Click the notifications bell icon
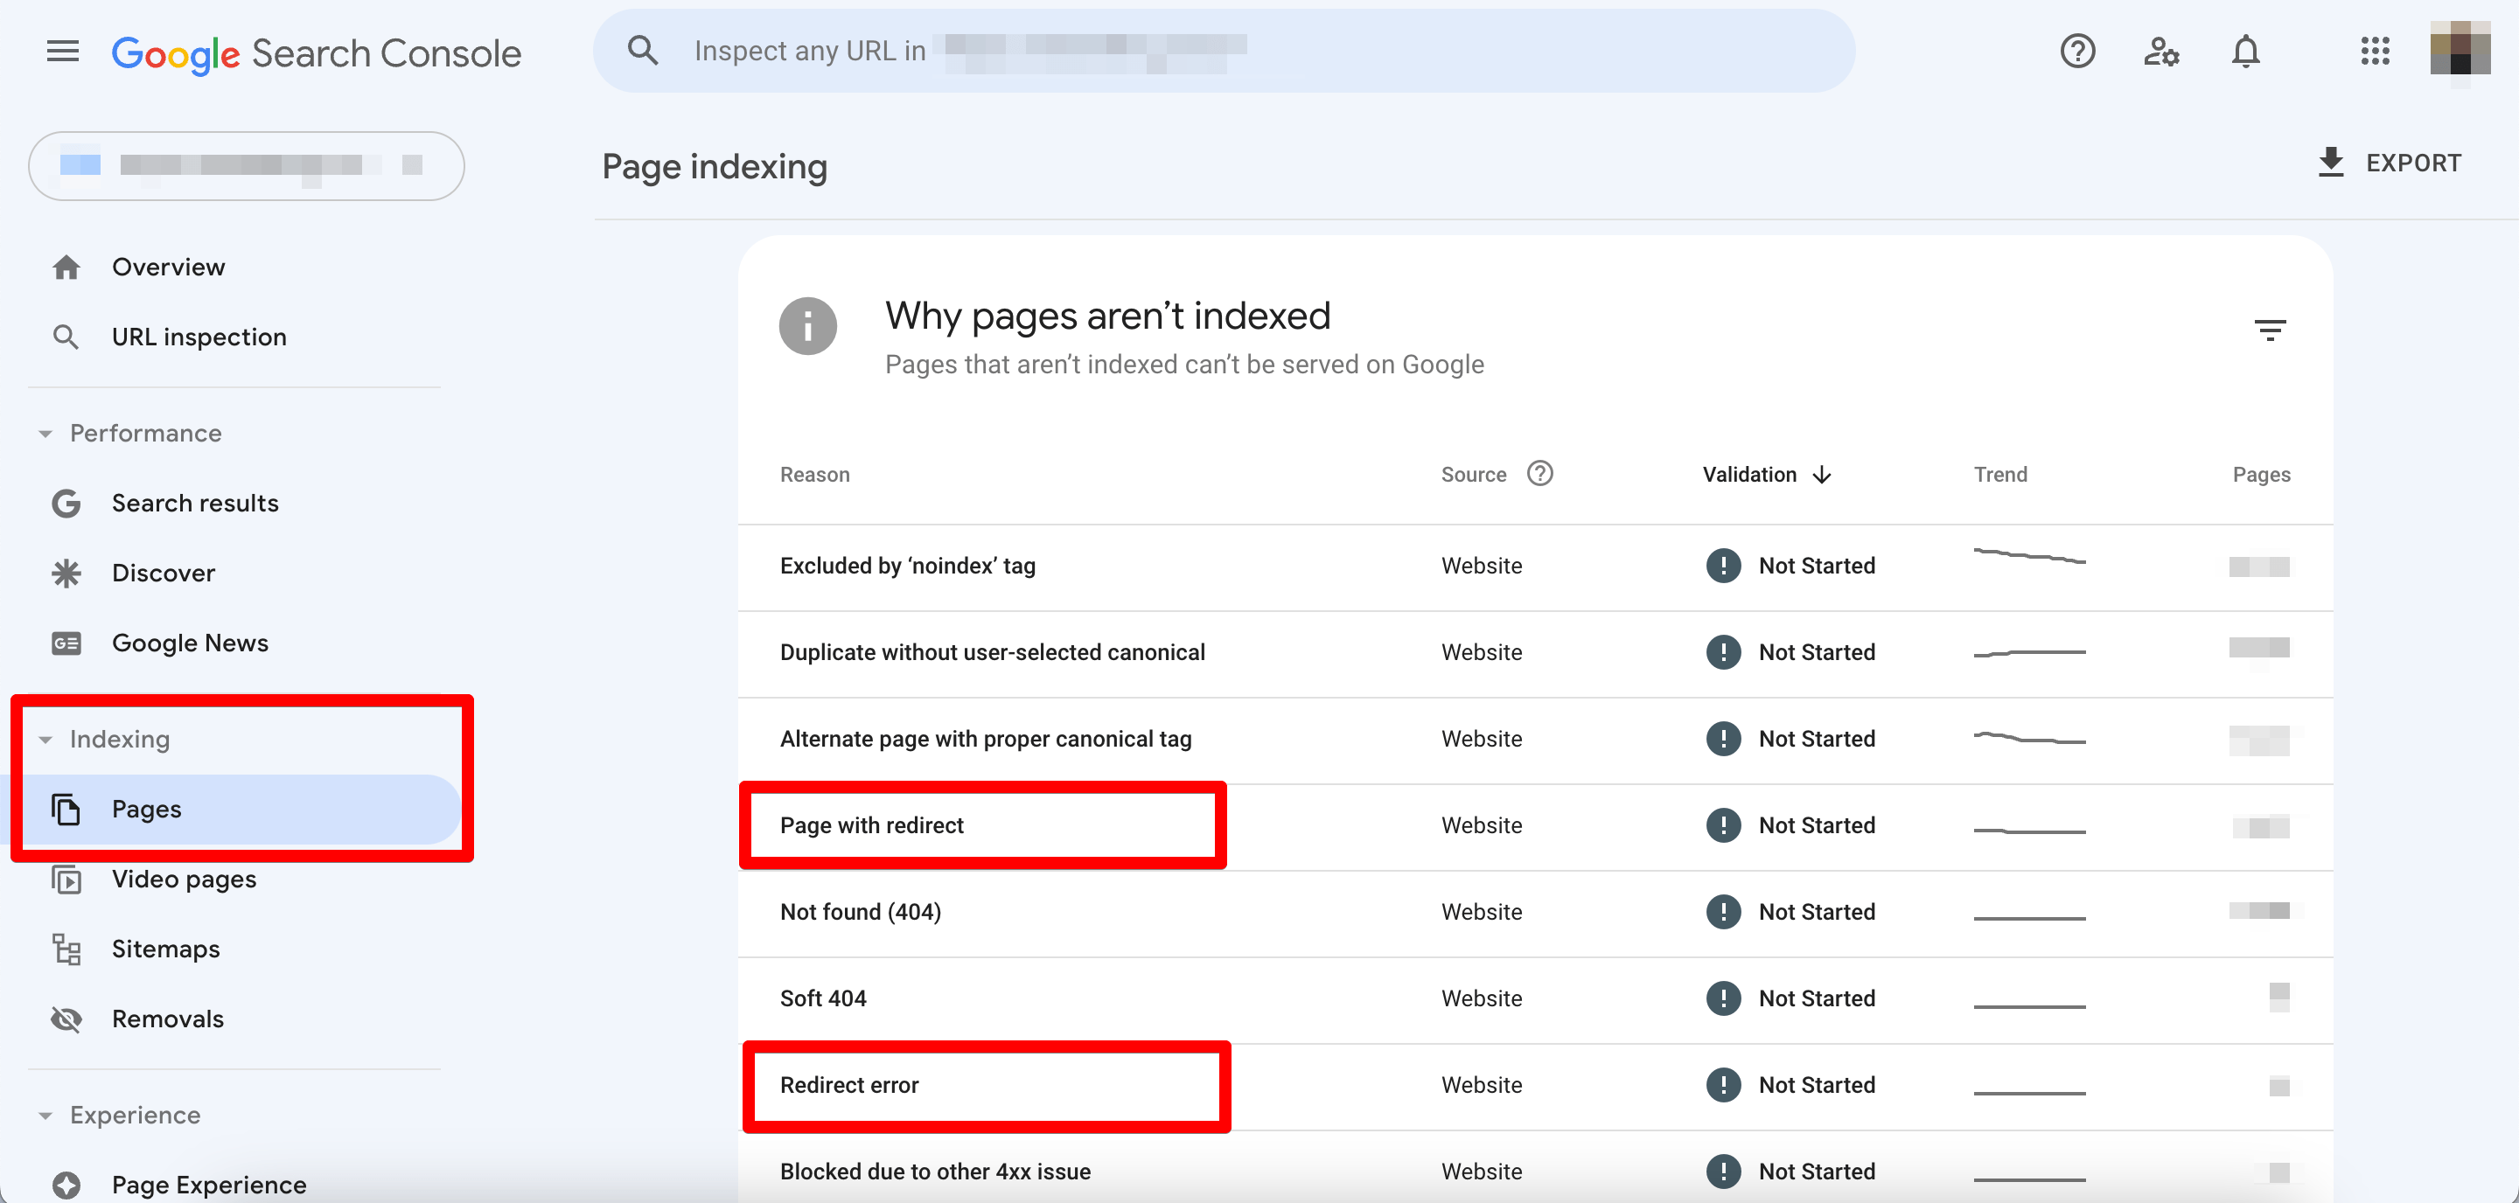 (x=2245, y=52)
